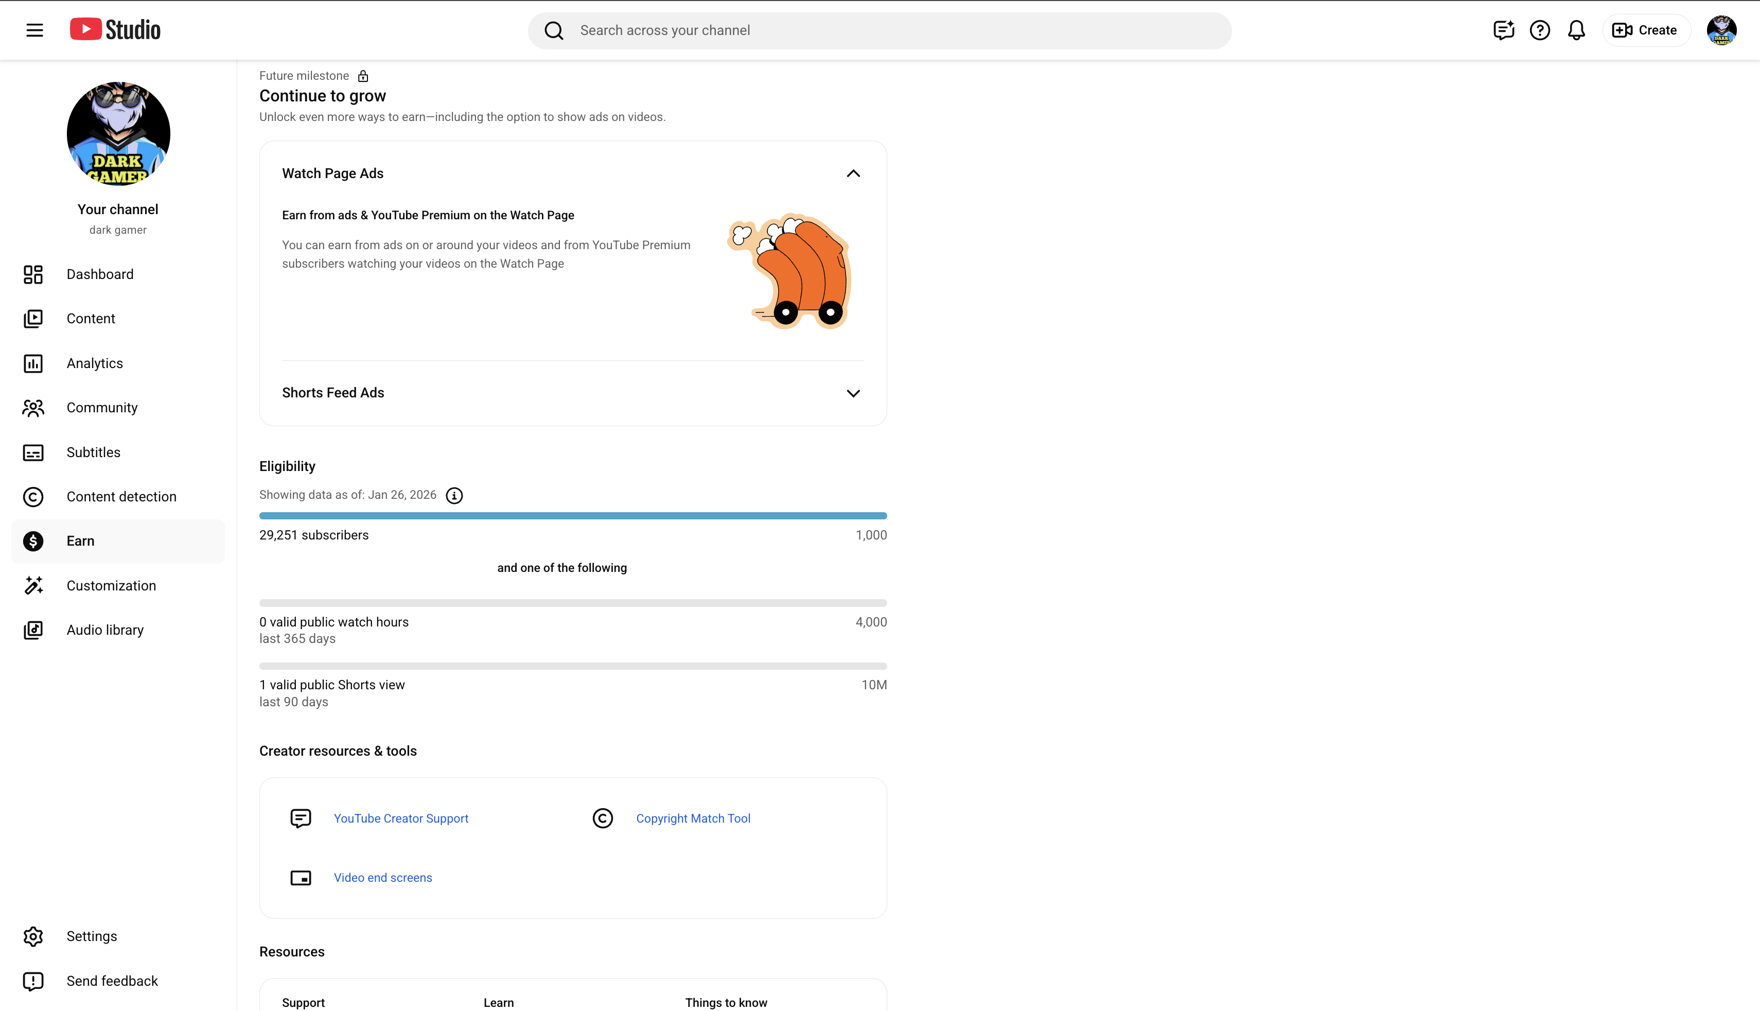Screen dimensions: 1760x1011
Task: Open the Copyright Match Tool link
Action: click(693, 818)
